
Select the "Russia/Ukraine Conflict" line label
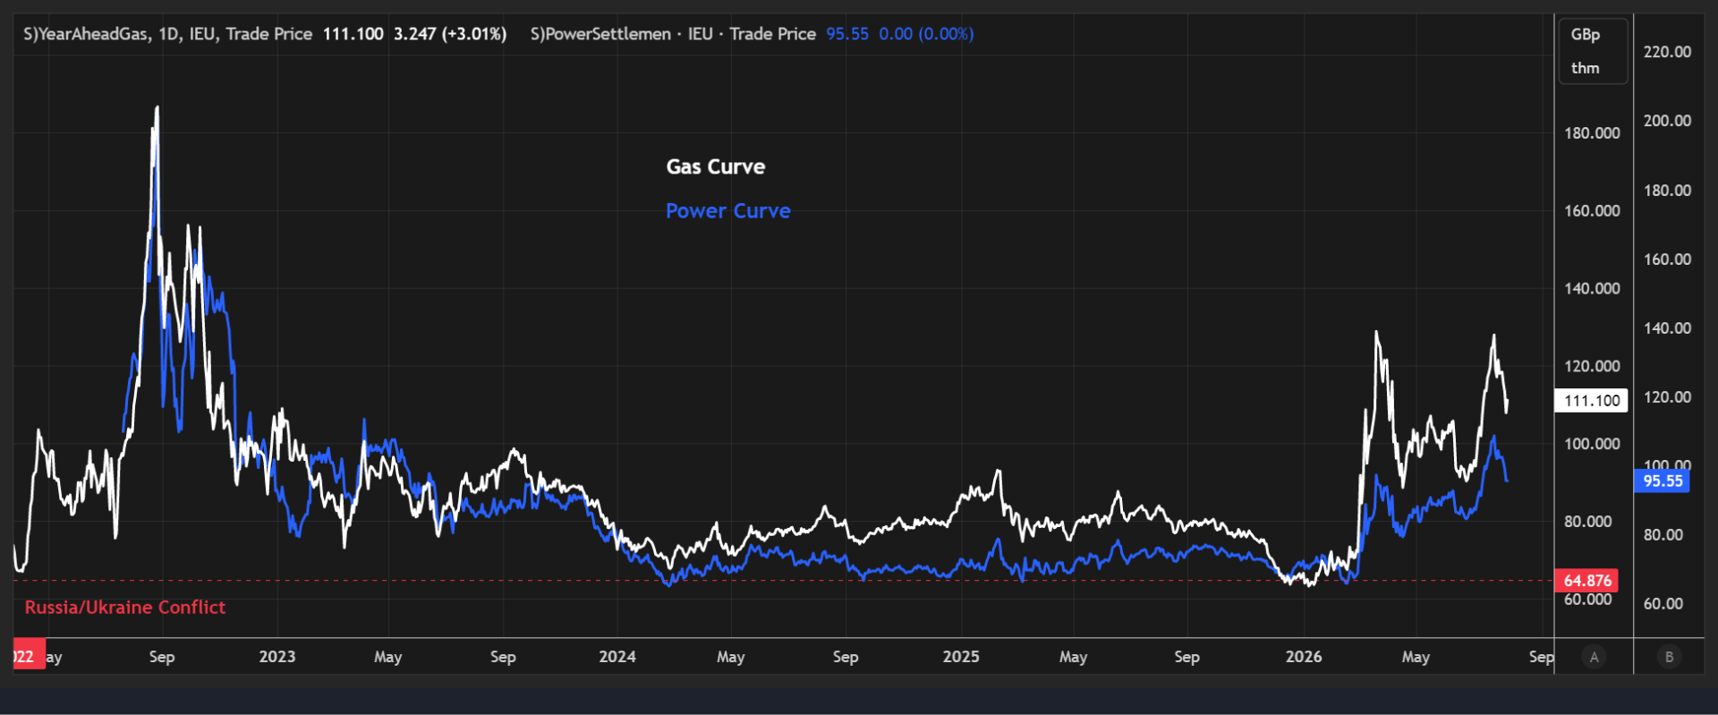tap(125, 608)
